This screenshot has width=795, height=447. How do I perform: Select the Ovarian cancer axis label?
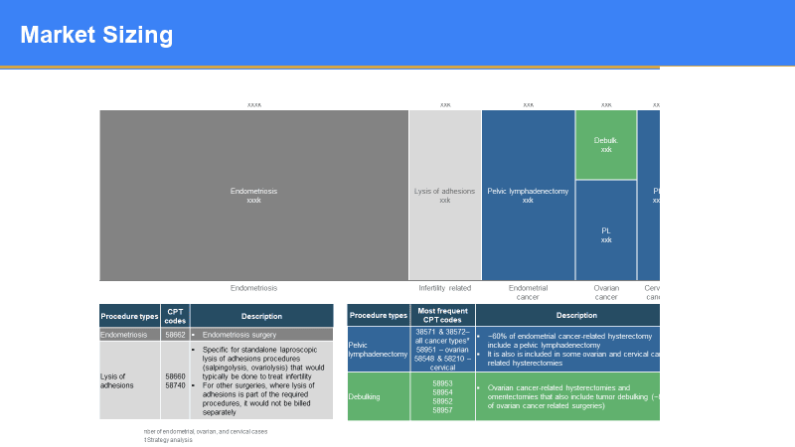606,292
